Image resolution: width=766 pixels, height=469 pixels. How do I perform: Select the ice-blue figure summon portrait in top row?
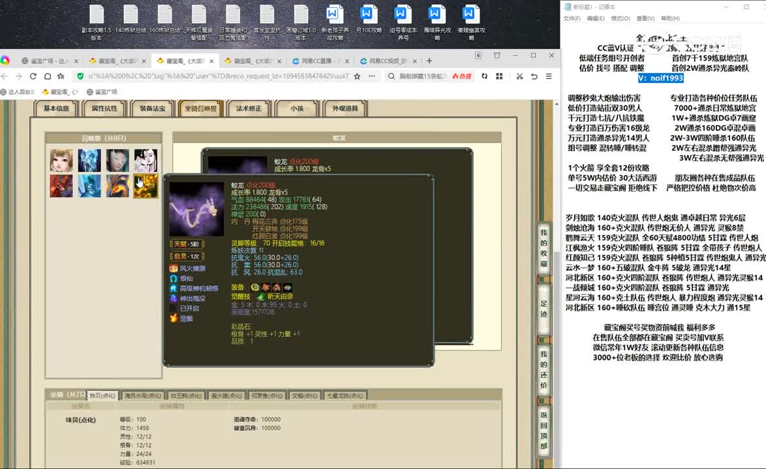[89, 160]
